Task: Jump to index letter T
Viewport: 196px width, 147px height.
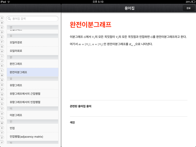Action: point(2,109)
